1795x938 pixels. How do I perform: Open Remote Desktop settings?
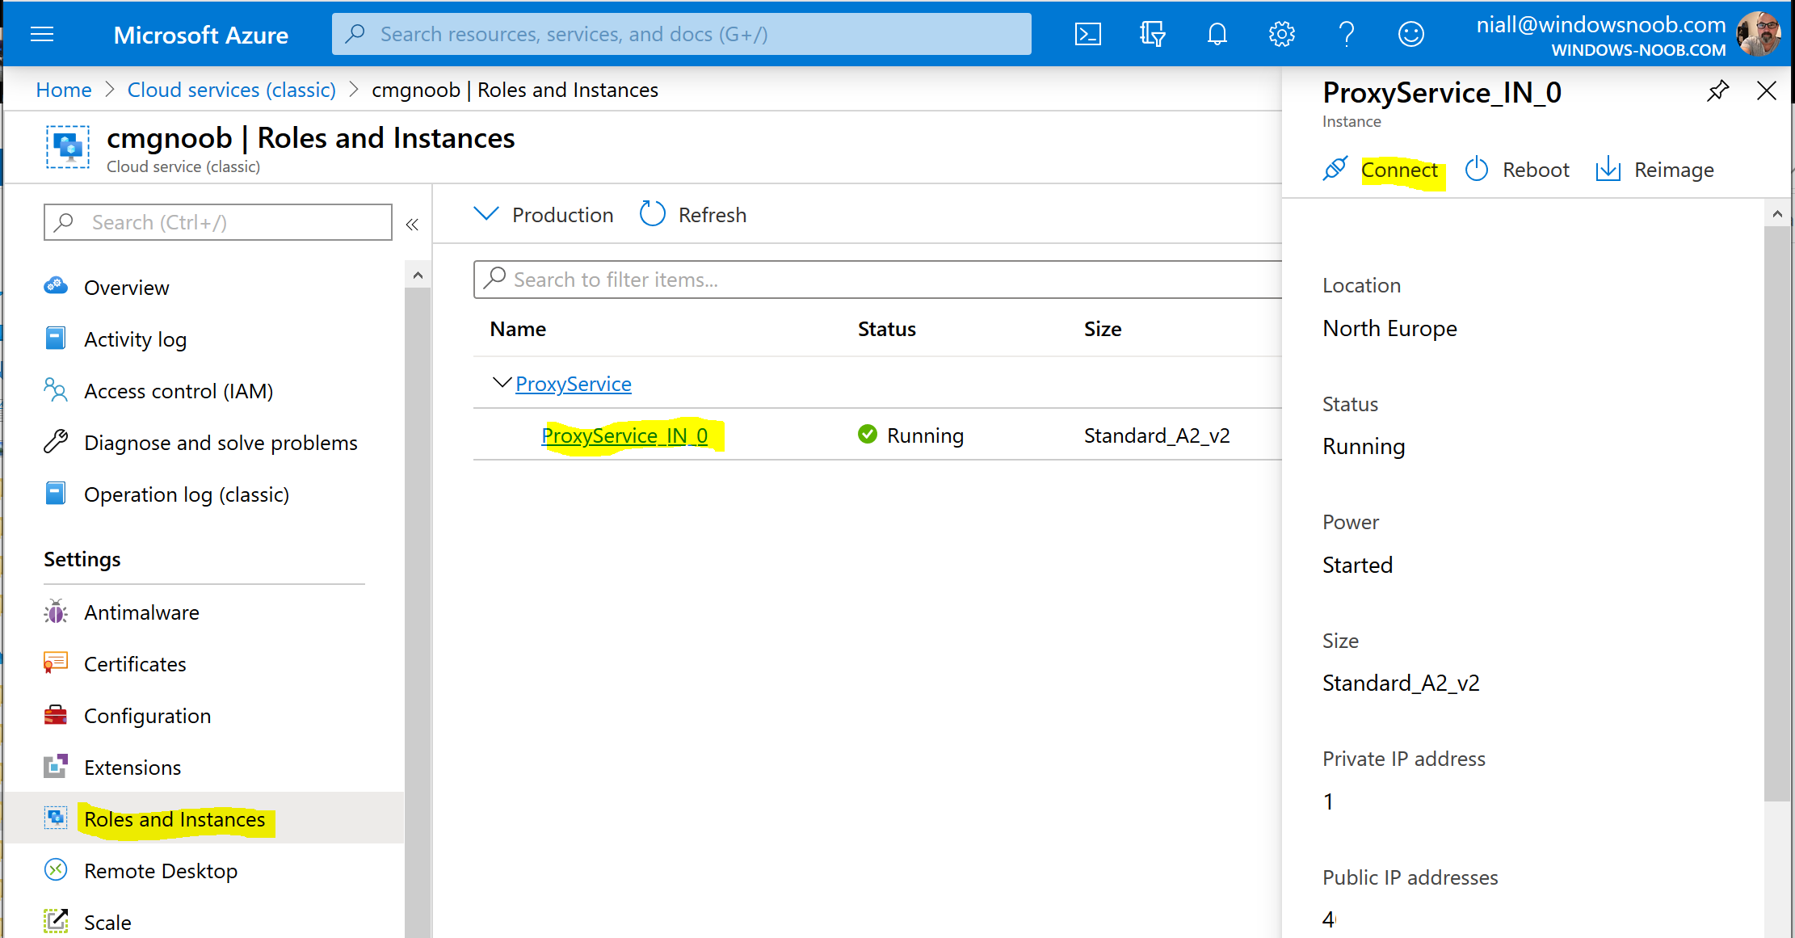(x=161, y=871)
